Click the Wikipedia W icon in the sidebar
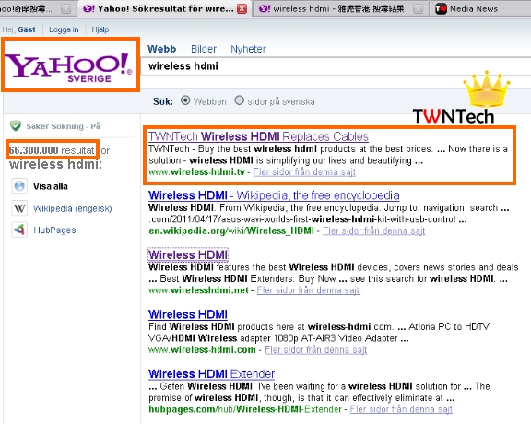 click(19, 208)
